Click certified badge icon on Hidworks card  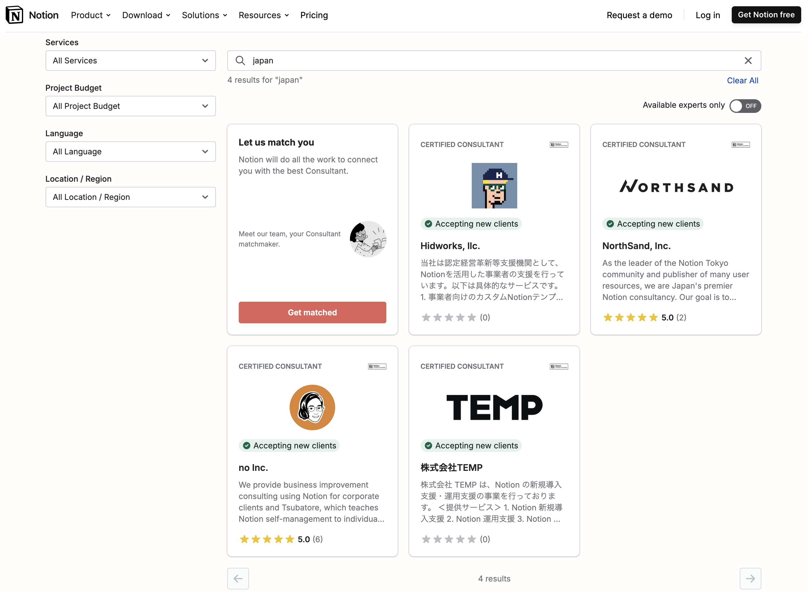[558, 145]
